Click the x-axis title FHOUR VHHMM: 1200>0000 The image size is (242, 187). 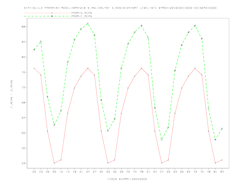coord(127,179)
